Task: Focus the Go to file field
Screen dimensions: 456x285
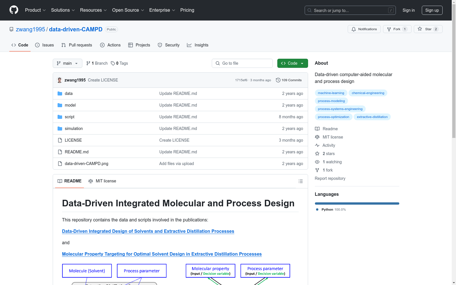Action: click(x=242, y=63)
